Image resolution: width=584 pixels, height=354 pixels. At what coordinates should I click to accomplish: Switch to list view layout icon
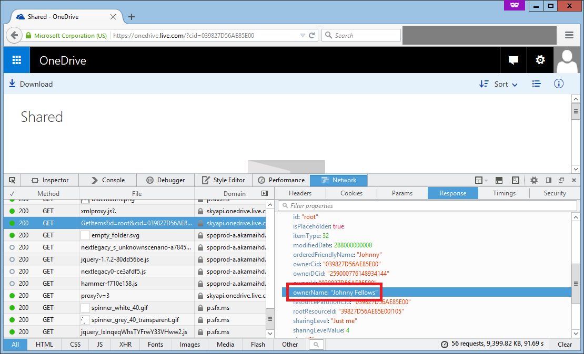coord(536,84)
